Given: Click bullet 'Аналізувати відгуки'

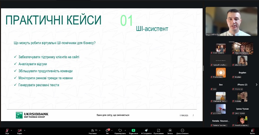Looking at the screenshot, I should (33, 64).
